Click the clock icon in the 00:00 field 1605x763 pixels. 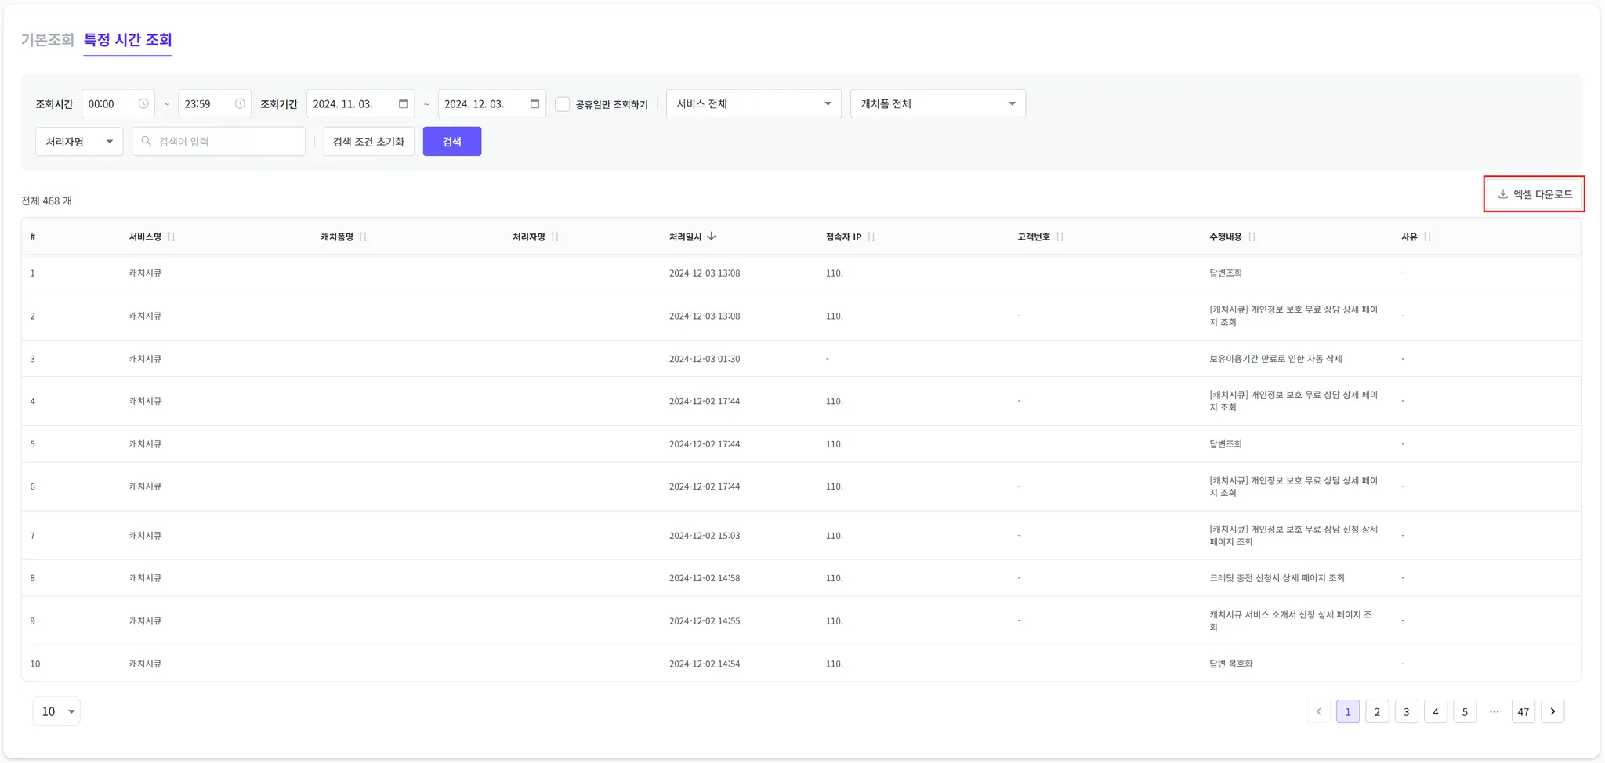point(143,104)
